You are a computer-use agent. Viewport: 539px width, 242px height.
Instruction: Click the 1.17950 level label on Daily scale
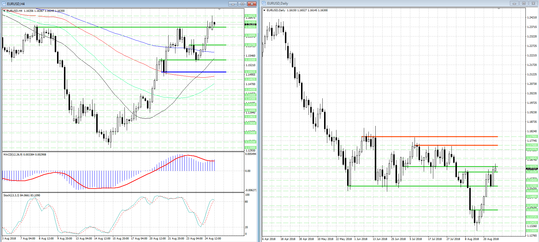[532, 137]
